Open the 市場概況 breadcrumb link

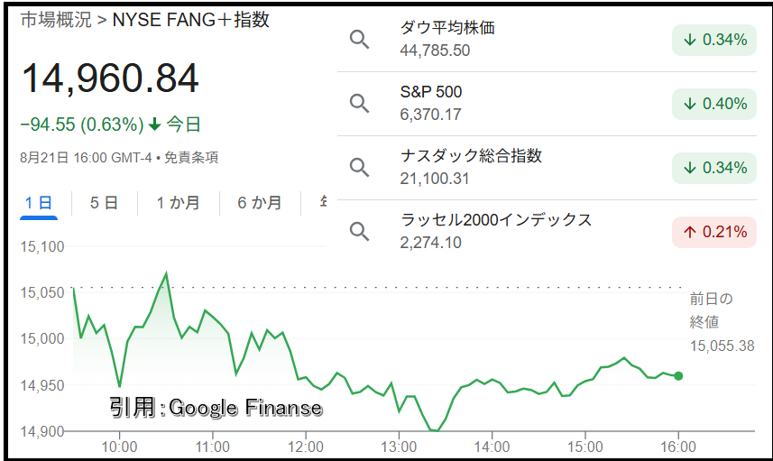coord(56,20)
